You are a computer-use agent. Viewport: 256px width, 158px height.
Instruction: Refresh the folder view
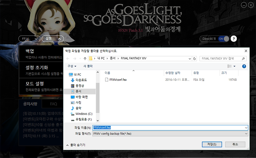[194, 58]
